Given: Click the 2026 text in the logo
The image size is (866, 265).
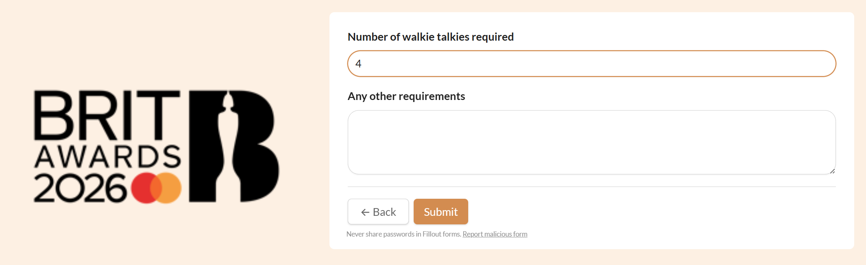Looking at the screenshot, I should point(79,187).
